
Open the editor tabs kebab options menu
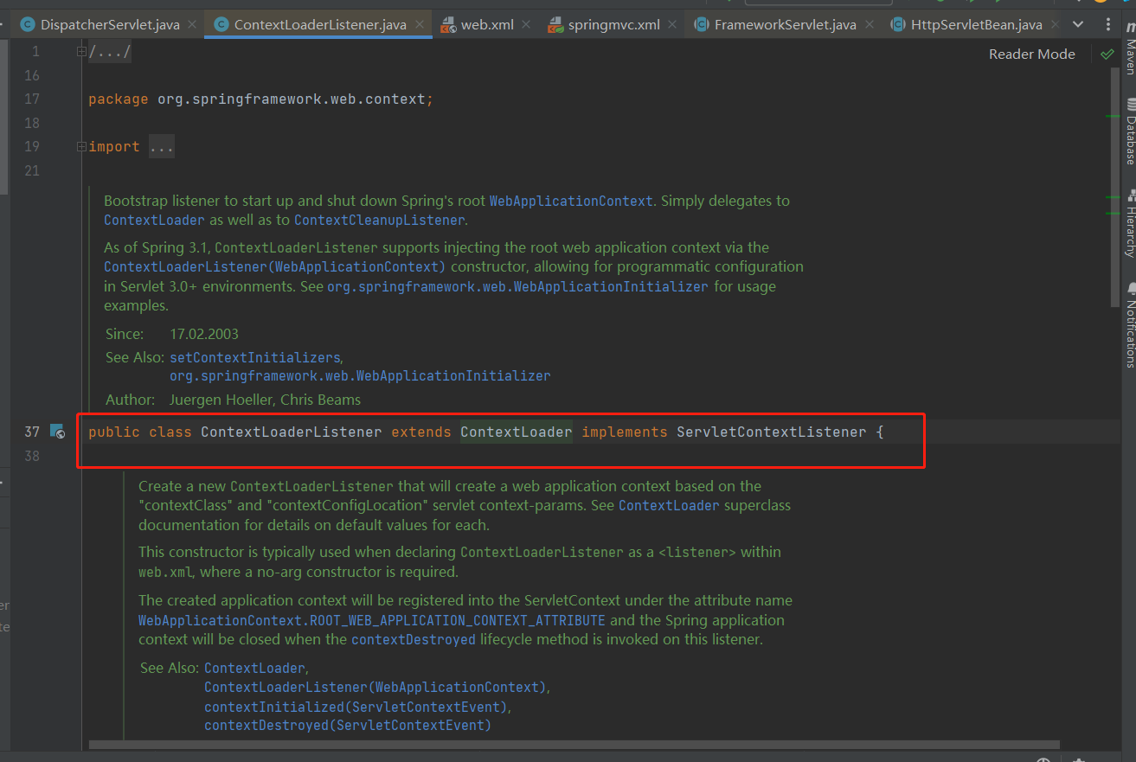tap(1107, 24)
